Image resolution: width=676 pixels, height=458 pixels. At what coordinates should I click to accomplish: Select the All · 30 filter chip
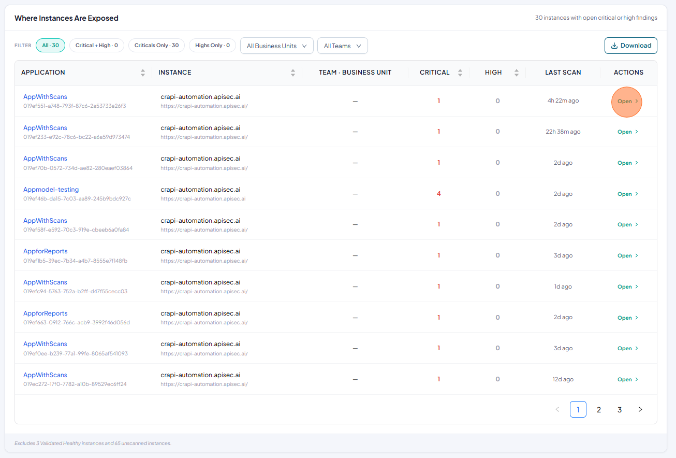coord(51,46)
